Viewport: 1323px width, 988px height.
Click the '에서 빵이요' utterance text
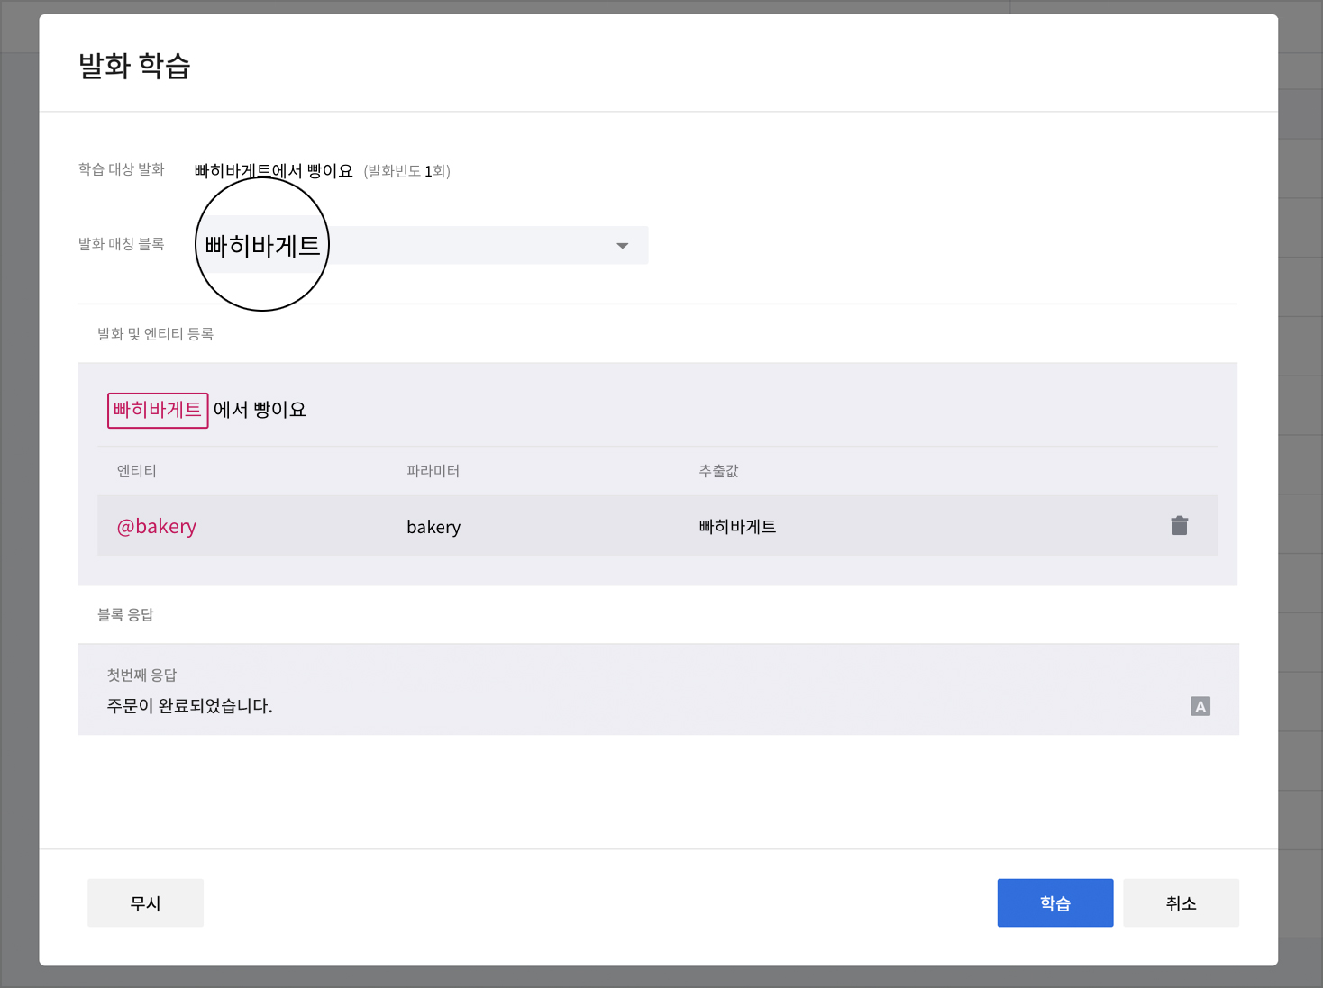(x=260, y=411)
